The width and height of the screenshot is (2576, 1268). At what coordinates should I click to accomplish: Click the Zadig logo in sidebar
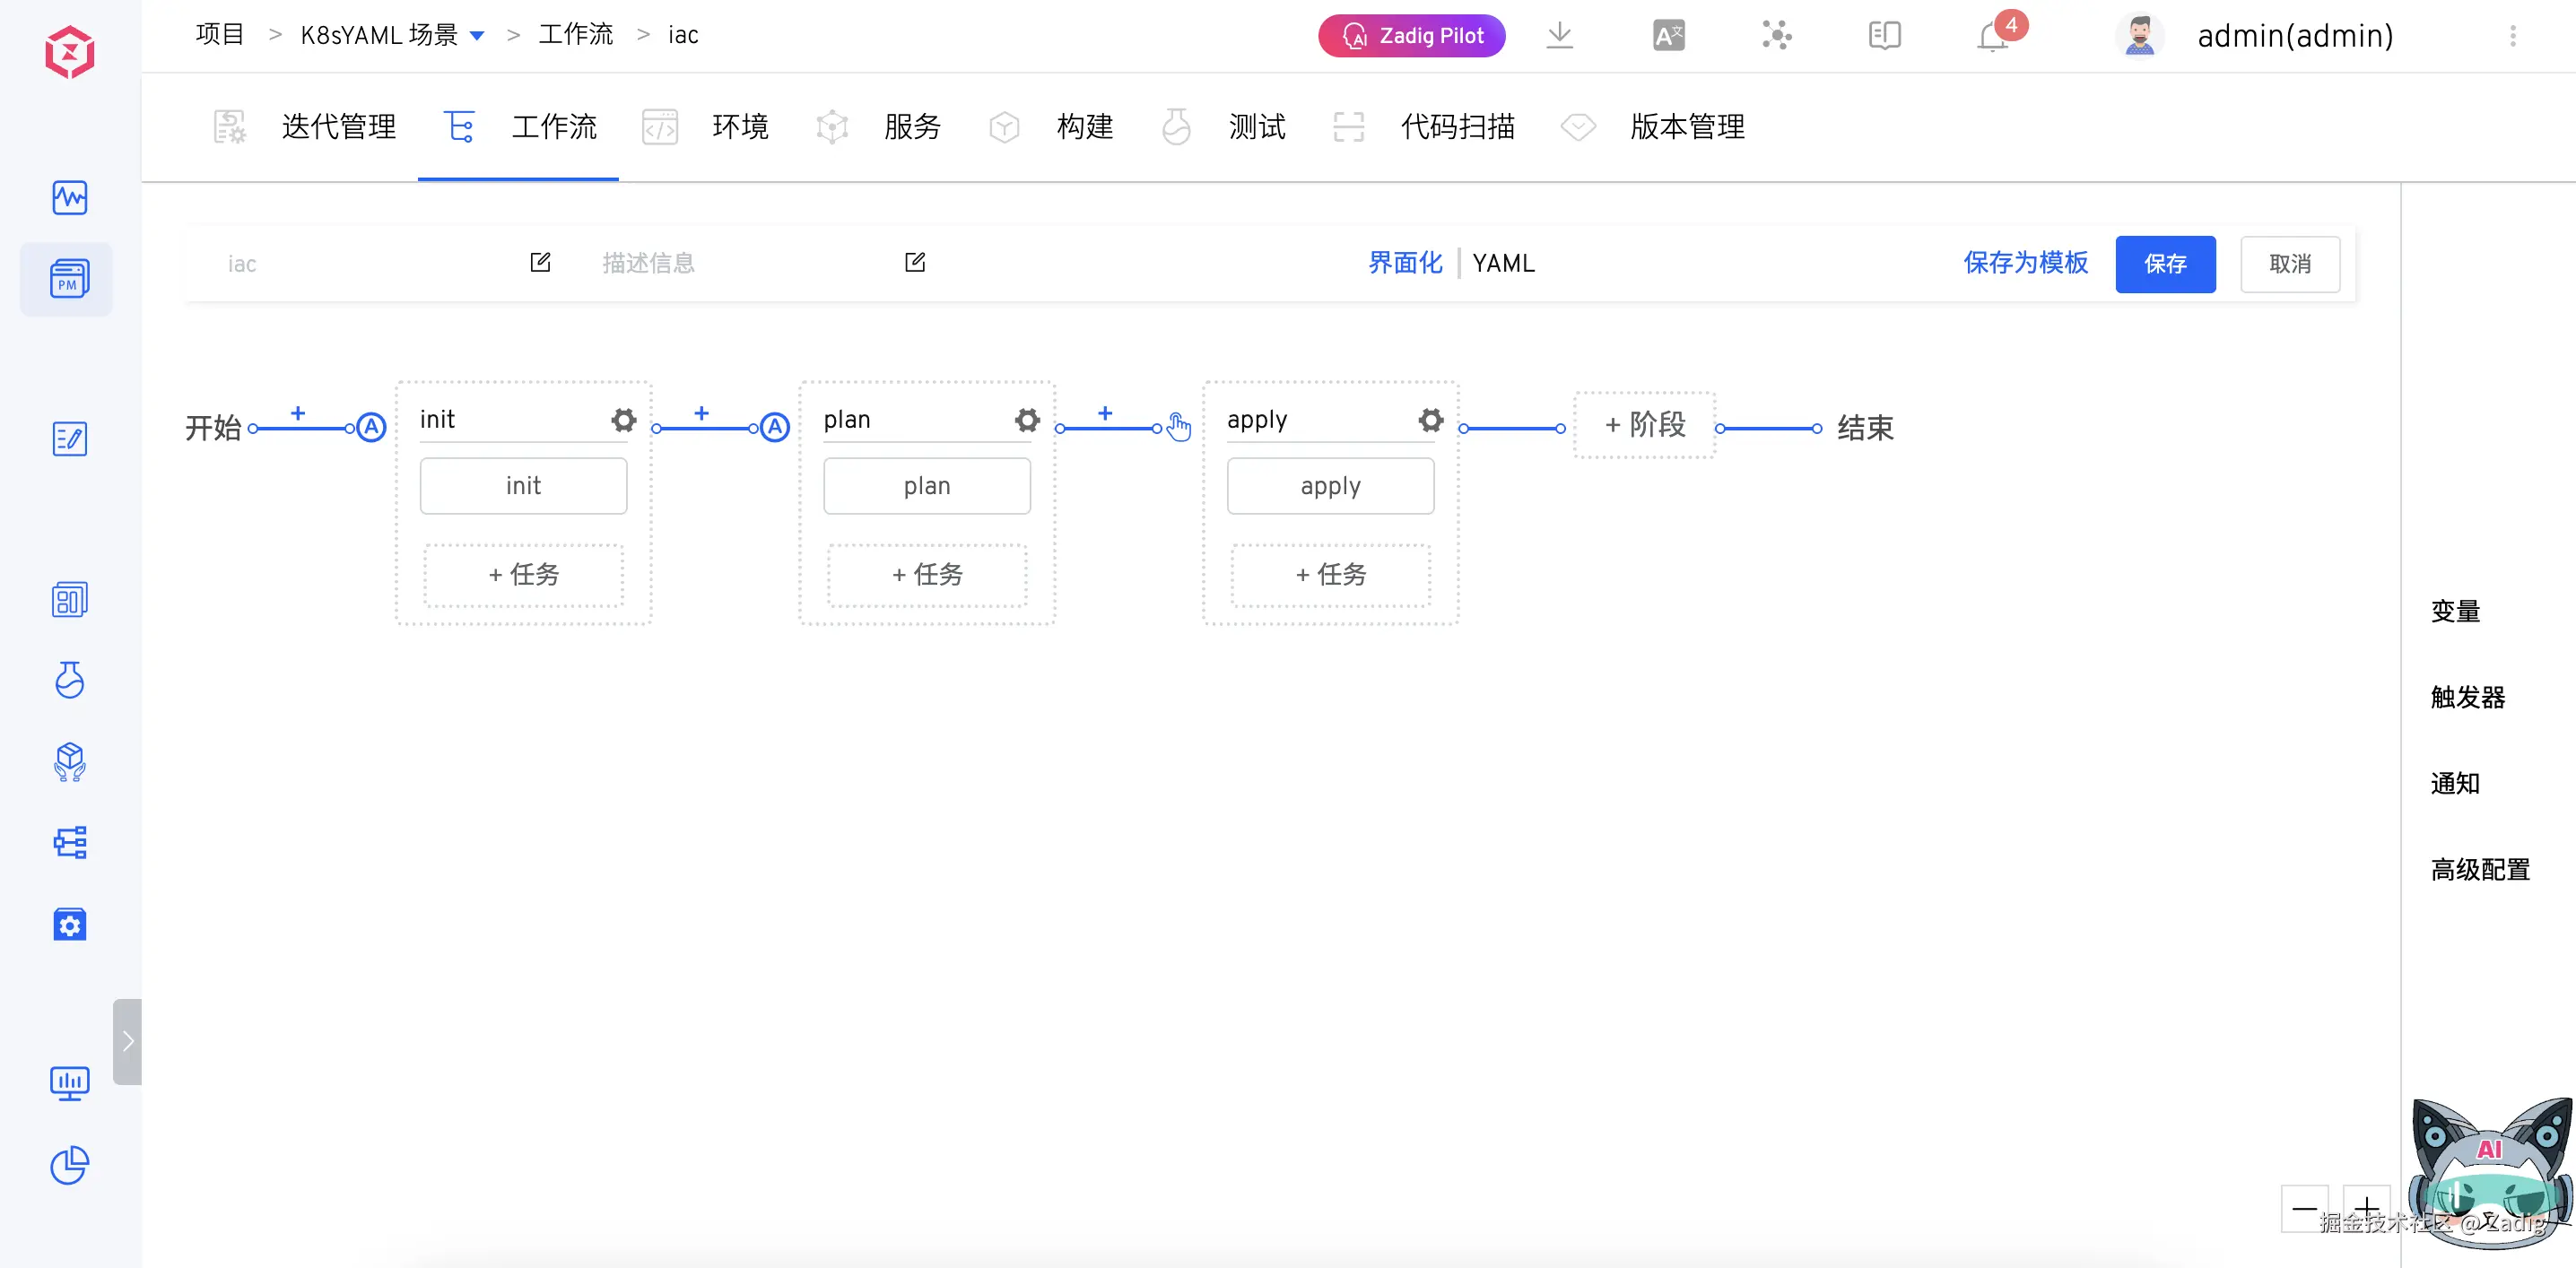[x=69, y=52]
